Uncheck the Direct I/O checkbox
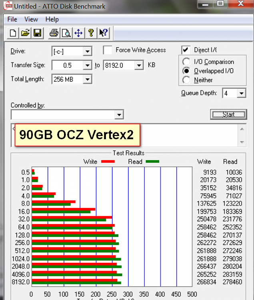 (186, 50)
